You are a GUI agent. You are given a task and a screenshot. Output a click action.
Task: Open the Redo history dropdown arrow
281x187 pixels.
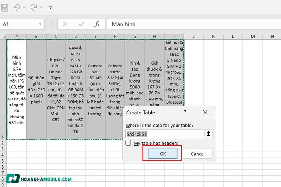click(x=41, y=8)
